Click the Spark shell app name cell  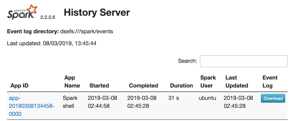coord(70,102)
